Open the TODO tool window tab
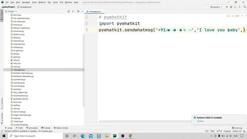This screenshot has width=247, height=139. (19, 128)
